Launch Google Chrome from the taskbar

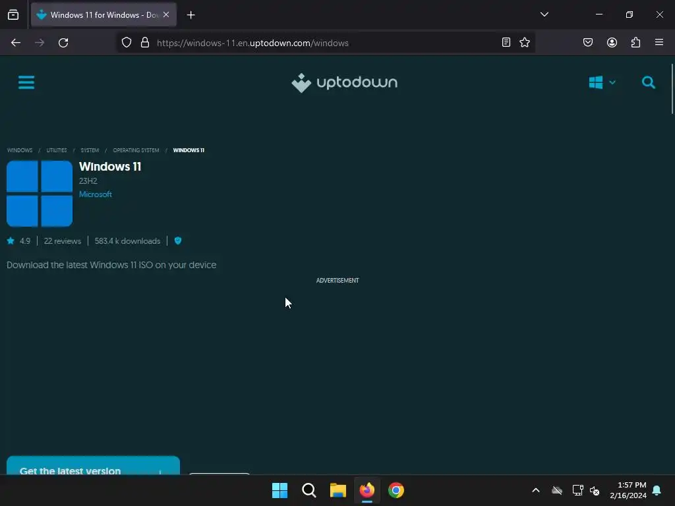coord(396,490)
